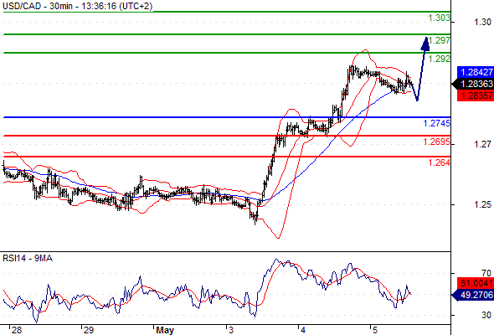Click the 1.25 price axis label
Image resolution: width=494 pixels, height=335 pixels.
482,204
